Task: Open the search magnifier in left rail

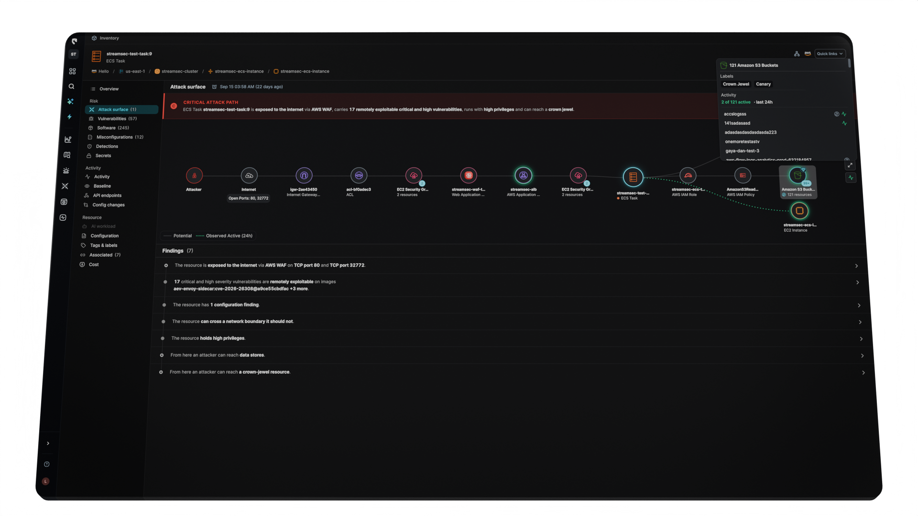Action: (71, 86)
